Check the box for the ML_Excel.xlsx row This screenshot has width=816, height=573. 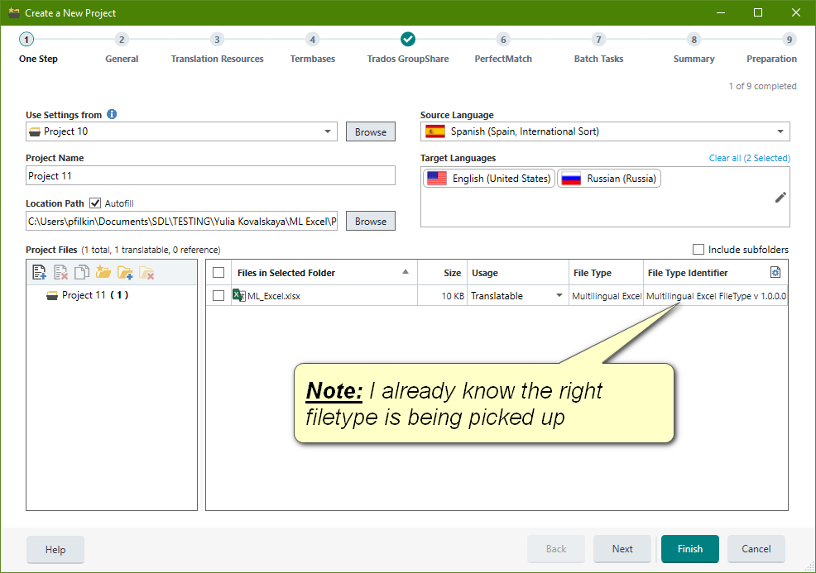(218, 296)
